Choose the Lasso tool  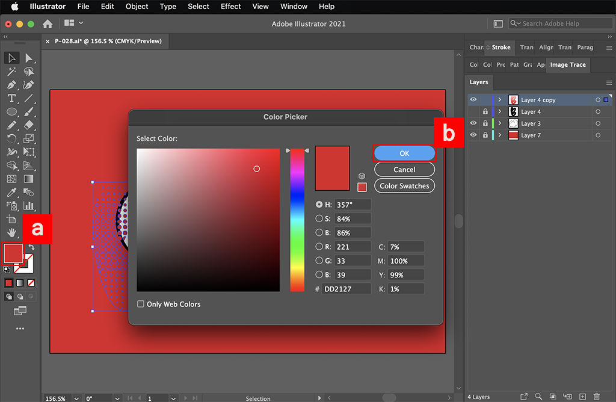[29, 72]
